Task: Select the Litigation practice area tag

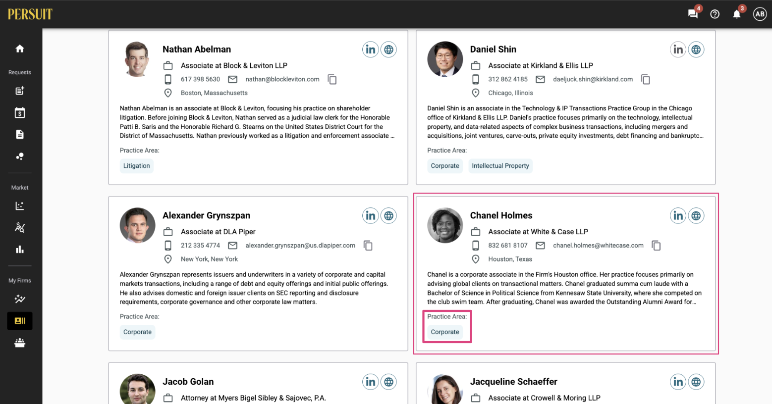Action: pyautogui.click(x=137, y=166)
